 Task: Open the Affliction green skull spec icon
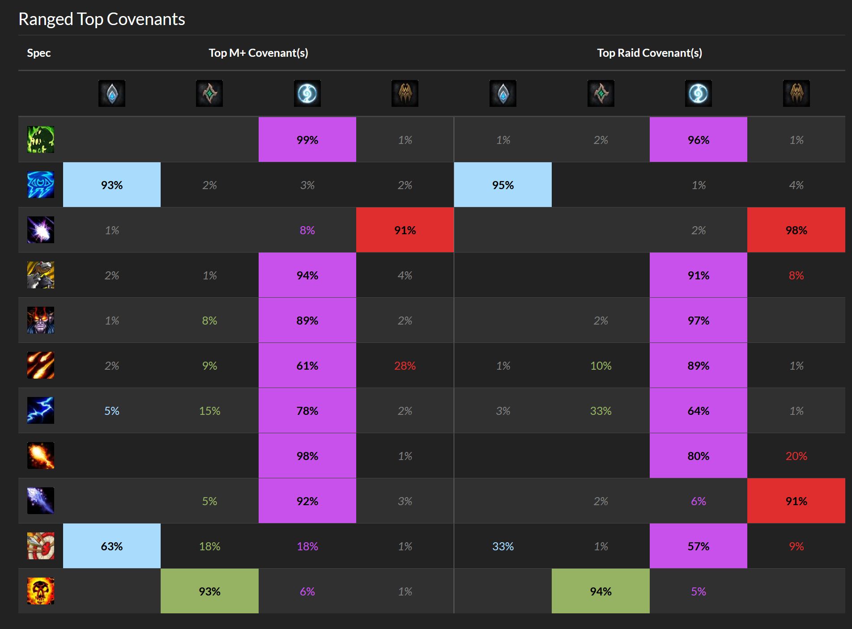coord(41,139)
